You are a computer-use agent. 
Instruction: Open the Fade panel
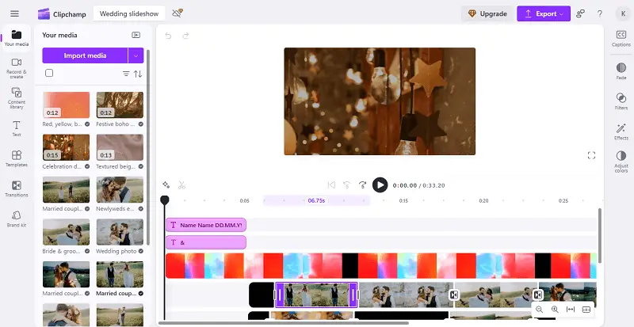[621, 71]
